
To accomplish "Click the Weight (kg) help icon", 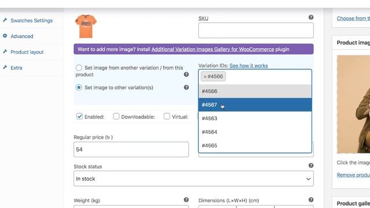I will [x=186, y=200].
